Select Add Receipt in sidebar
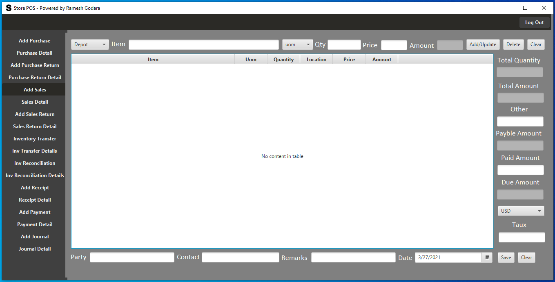555x282 pixels. (x=35, y=188)
